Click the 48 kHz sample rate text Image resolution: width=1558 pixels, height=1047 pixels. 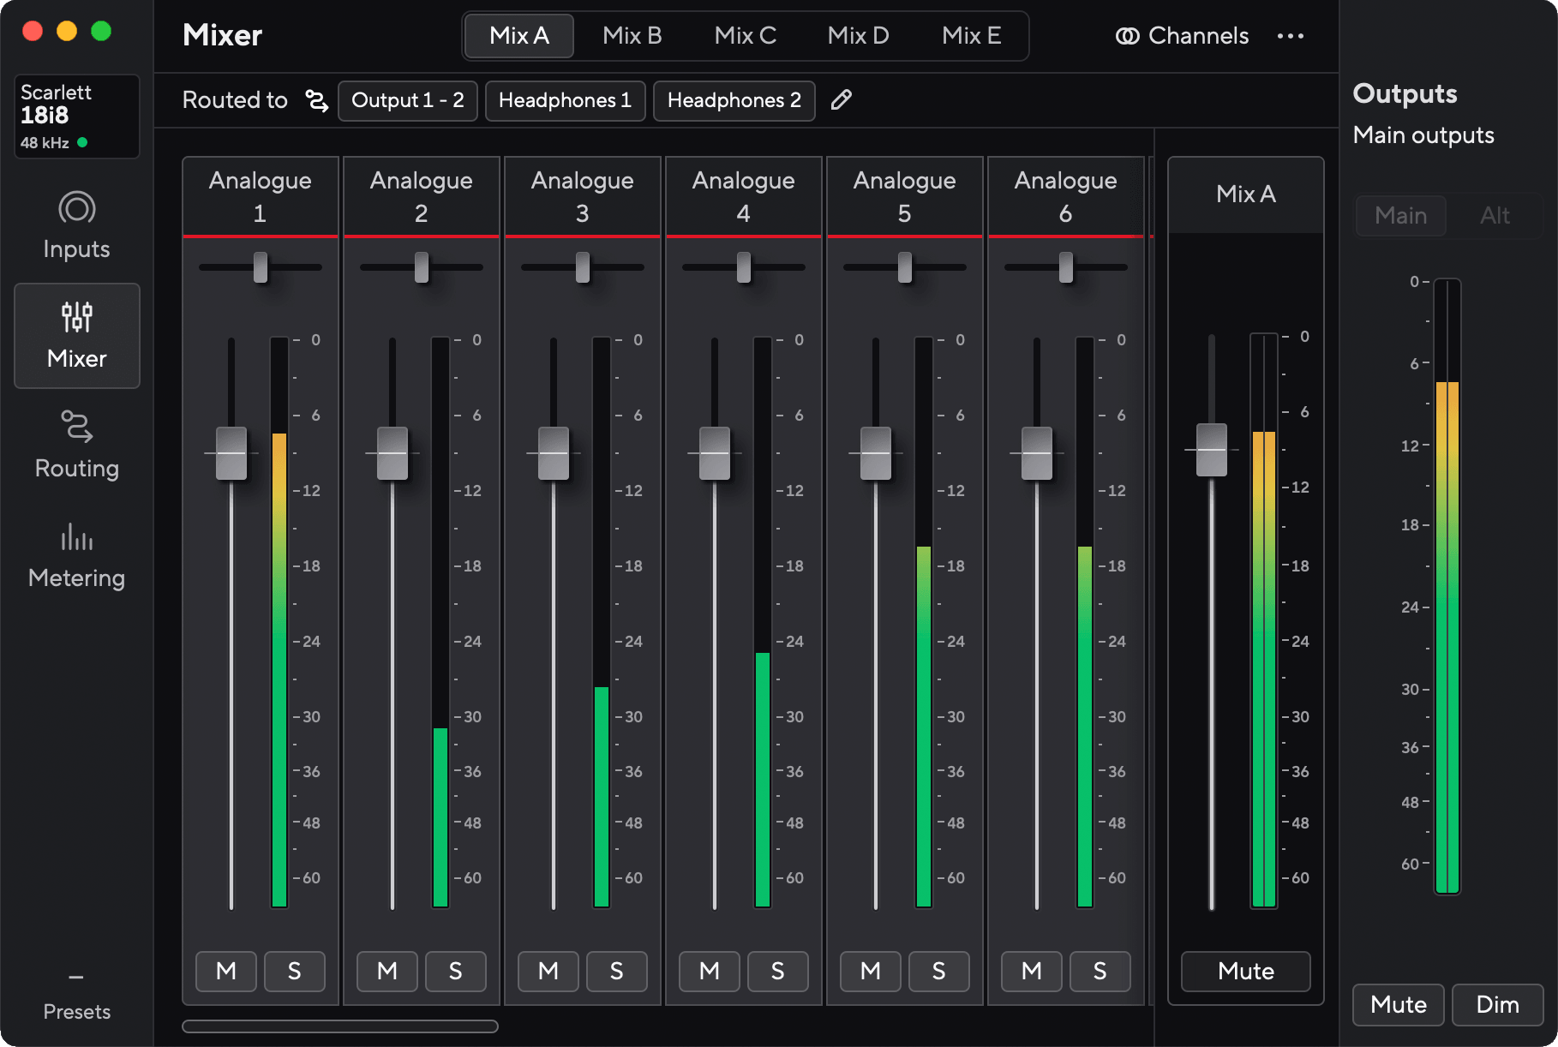(45, 143)
